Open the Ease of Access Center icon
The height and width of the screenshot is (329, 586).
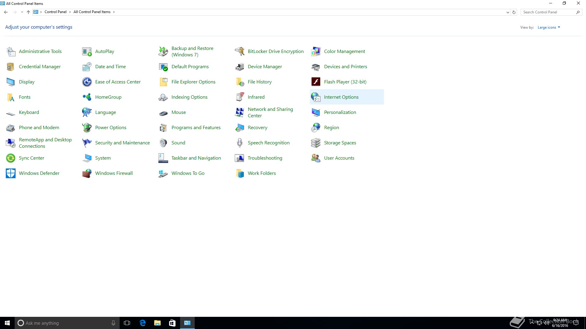click(x=87, y=82)
